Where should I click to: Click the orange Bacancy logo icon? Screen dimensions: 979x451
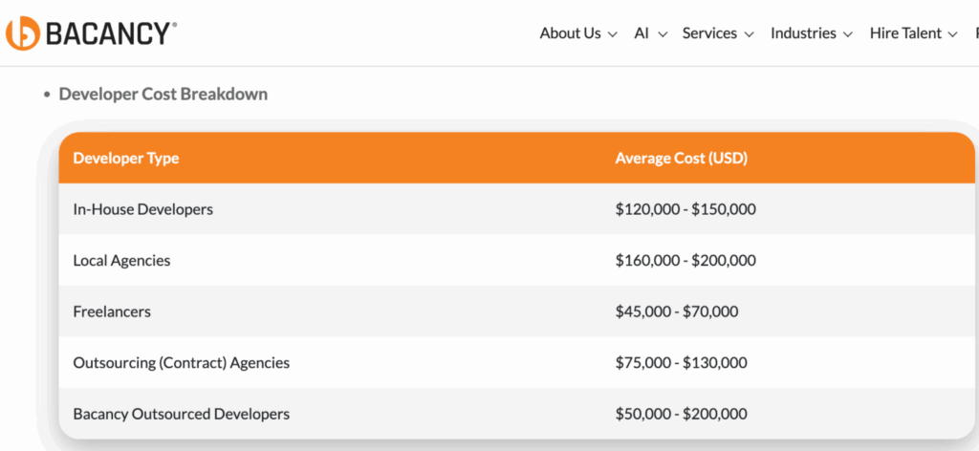tap(22, 33)
